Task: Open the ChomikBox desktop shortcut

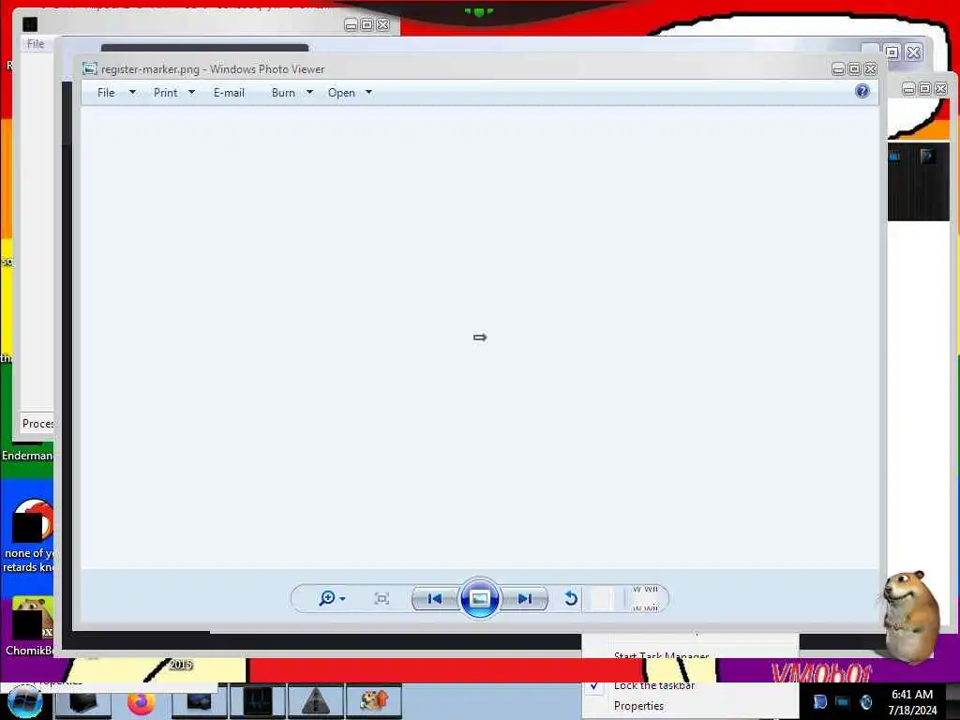Action: [28, 625]
